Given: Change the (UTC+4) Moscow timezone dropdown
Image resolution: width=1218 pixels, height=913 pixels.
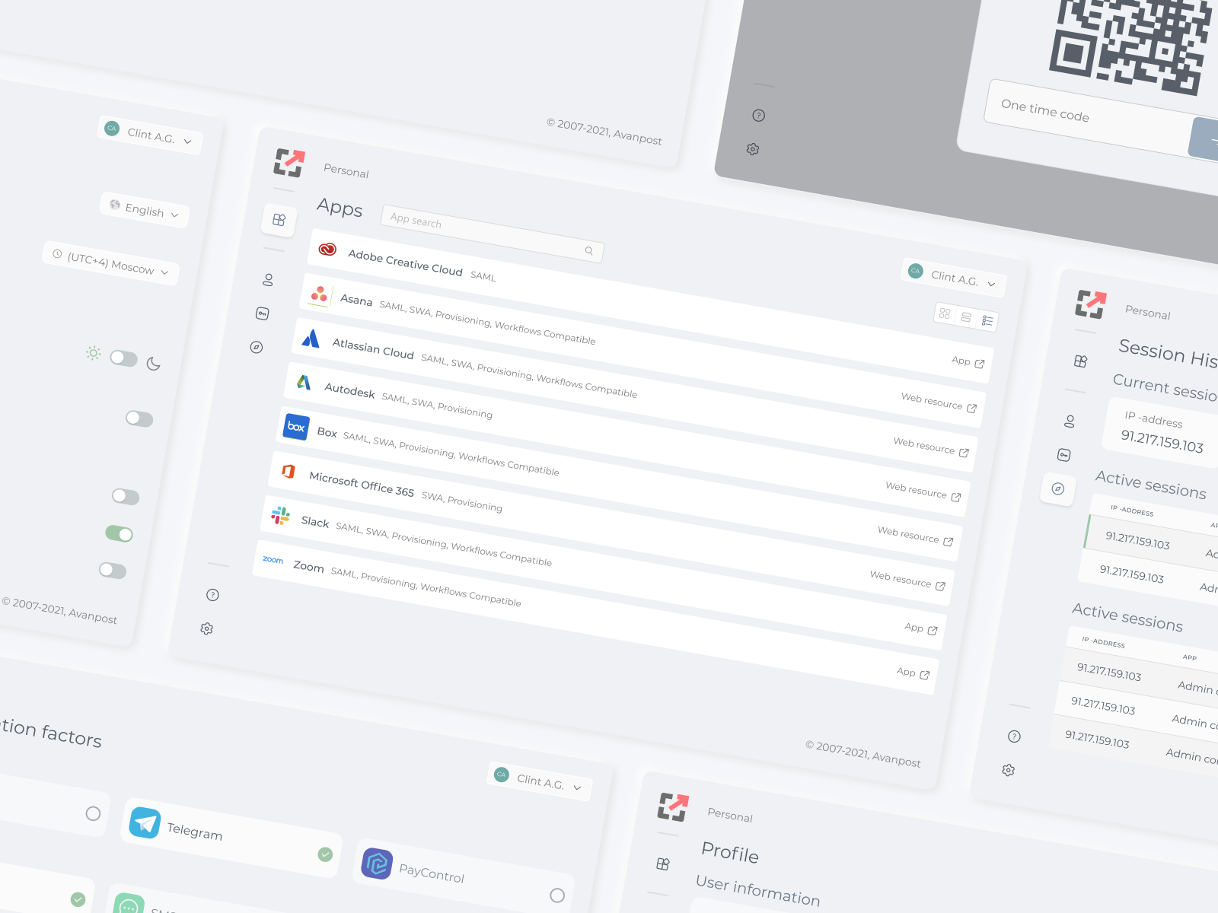Looking at the screenshot, I should click(x=110, y=270).
